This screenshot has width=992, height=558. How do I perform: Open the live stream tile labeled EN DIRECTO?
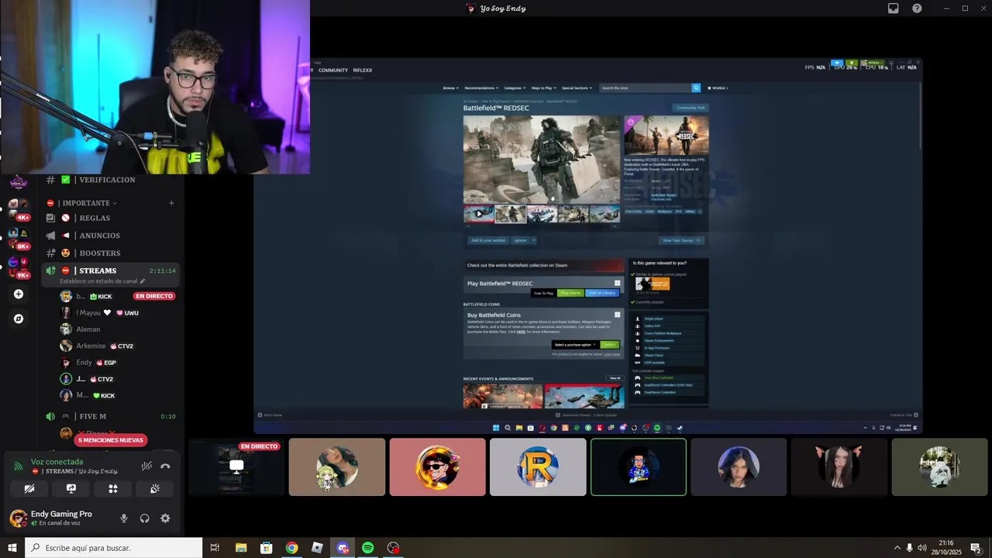236,467
